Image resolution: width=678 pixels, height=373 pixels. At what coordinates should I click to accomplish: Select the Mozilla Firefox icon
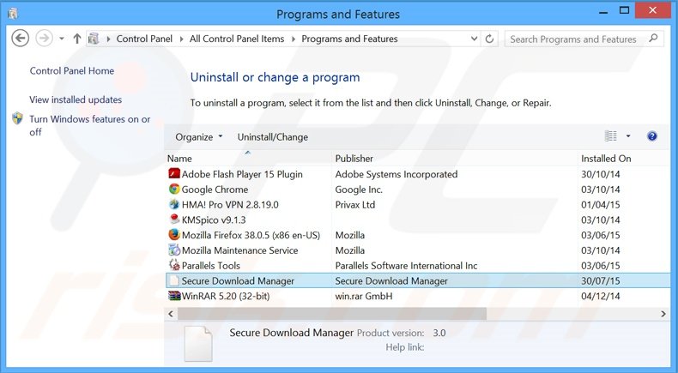click(174, 235)
